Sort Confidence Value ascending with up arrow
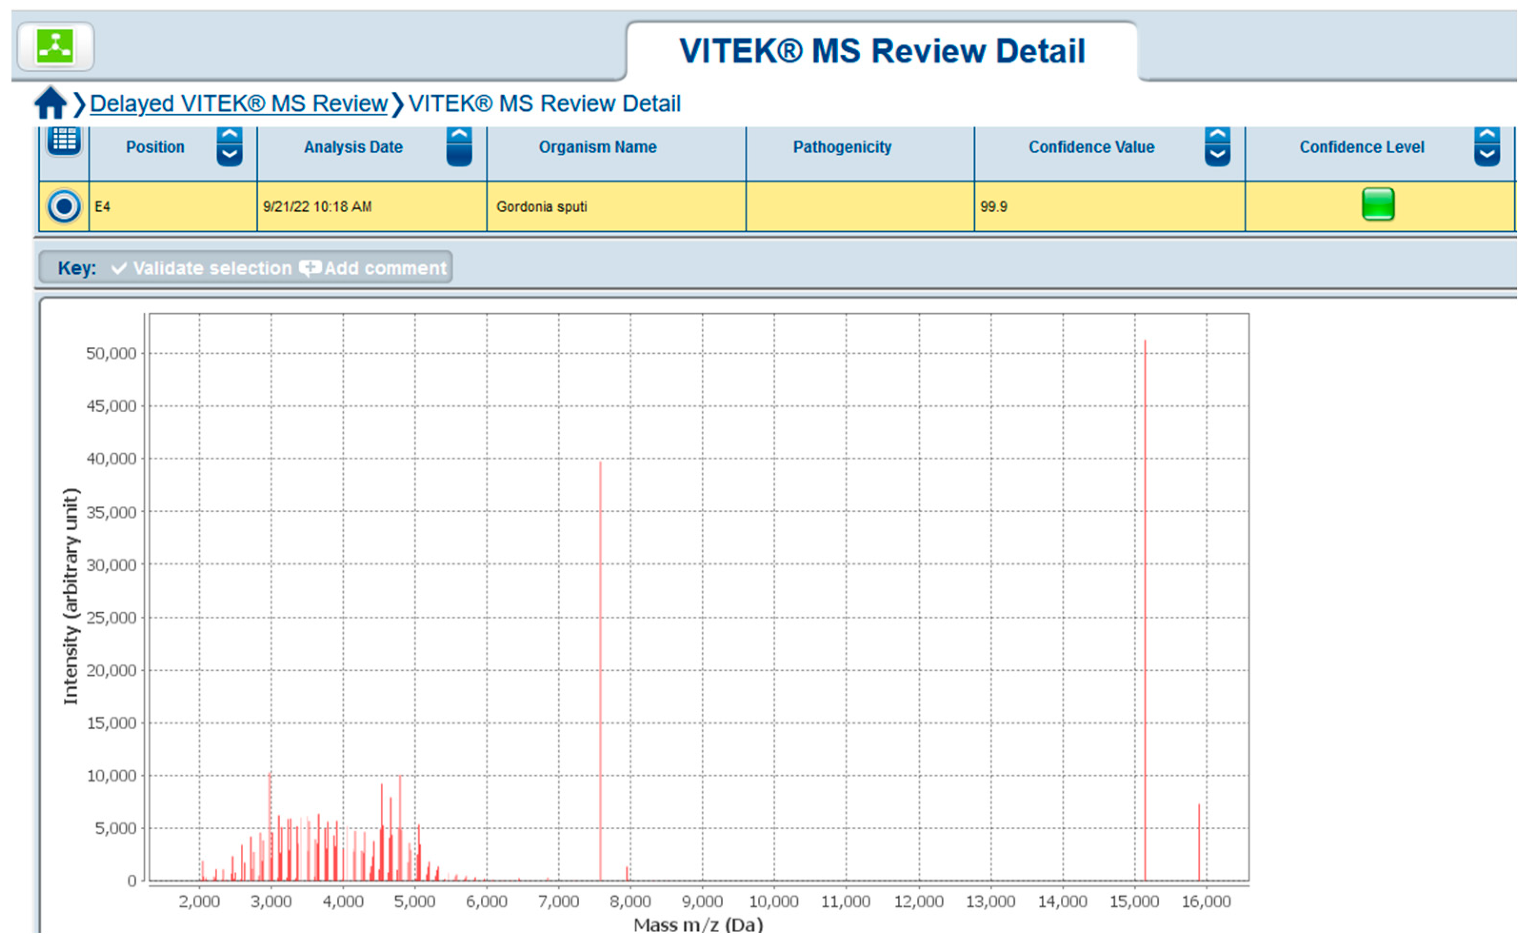The height and width of the screenshot is (946, 1525). point(1217,135)
